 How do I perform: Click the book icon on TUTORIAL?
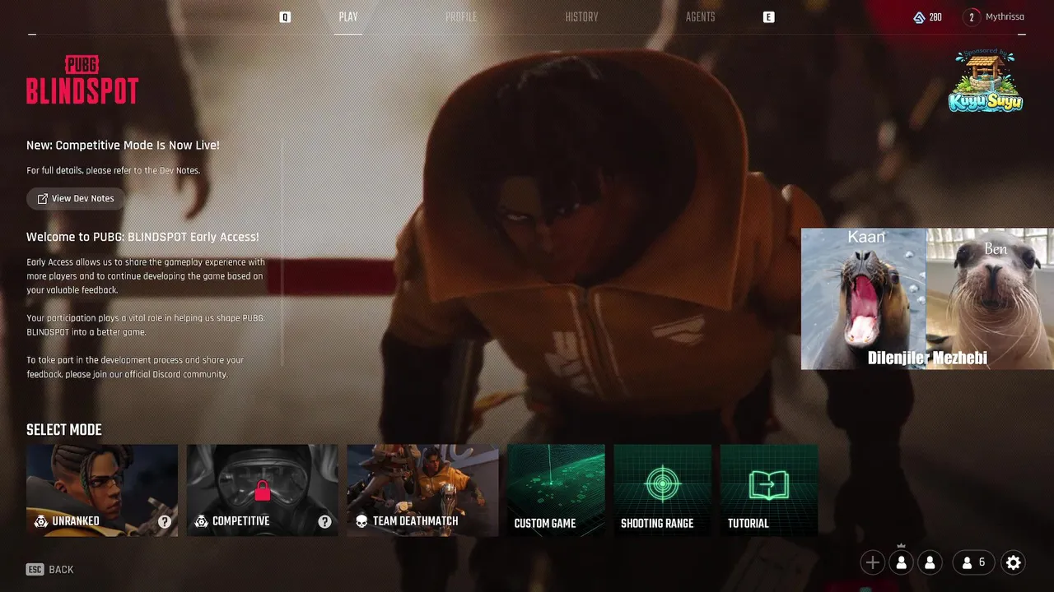(x=769, y=484)
